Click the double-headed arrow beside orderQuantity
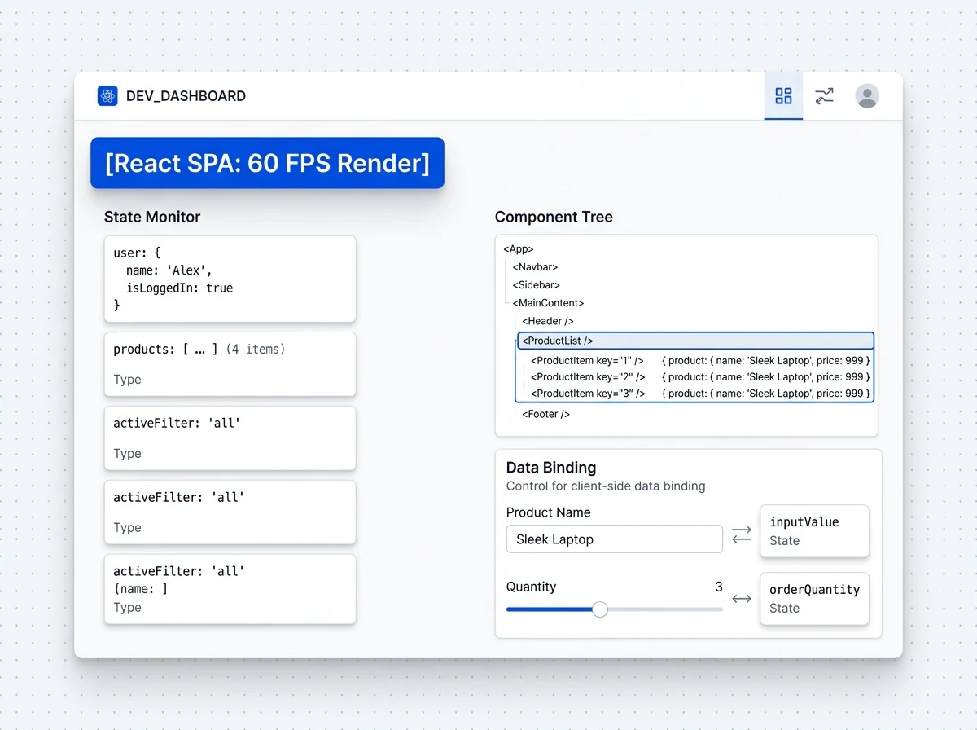 [x=742, y=599]
